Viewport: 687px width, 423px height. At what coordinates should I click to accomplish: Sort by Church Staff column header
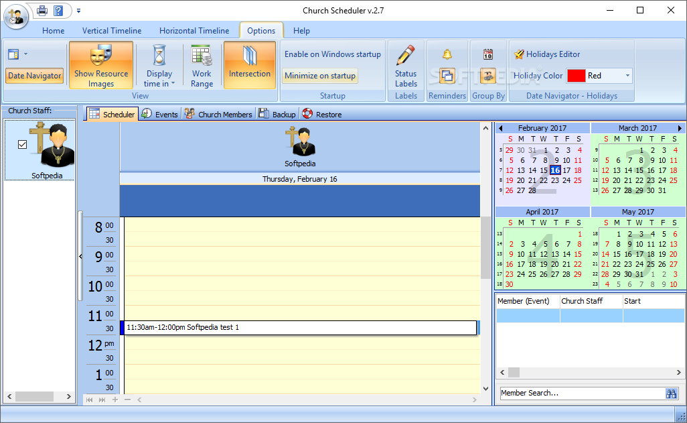591,301
